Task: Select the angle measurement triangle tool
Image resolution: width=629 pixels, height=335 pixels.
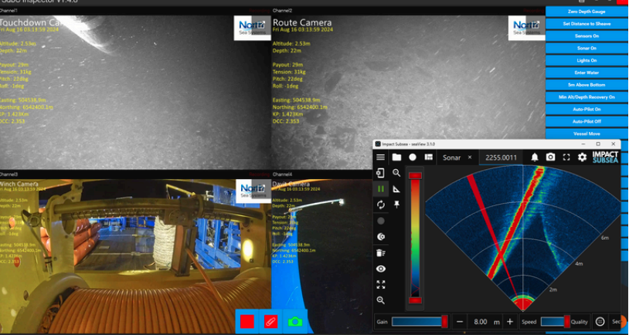Action: tap(396, 189)
